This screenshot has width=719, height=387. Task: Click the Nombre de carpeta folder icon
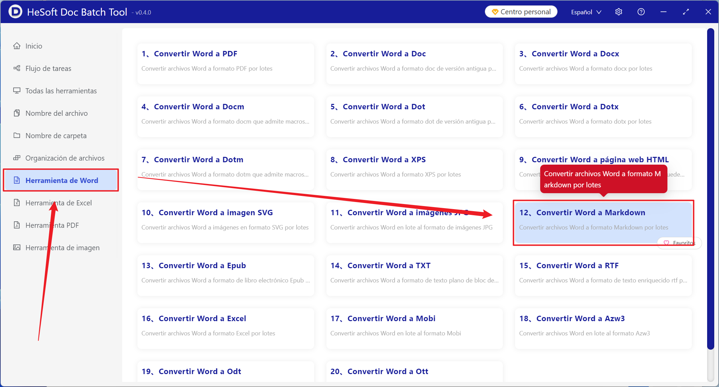click(17, 135)
